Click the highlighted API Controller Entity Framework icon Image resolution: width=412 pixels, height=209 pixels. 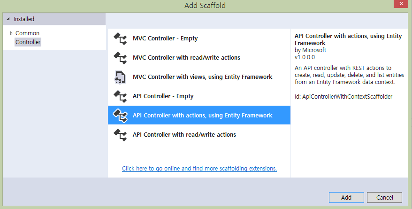[120, 116]
